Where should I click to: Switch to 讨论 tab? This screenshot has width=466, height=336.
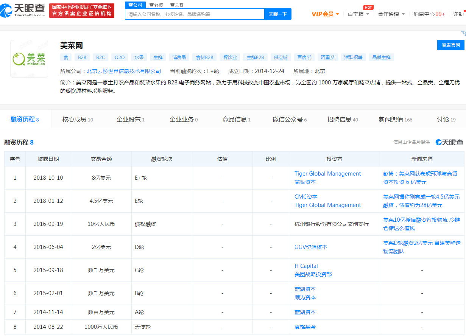[446, 120]
